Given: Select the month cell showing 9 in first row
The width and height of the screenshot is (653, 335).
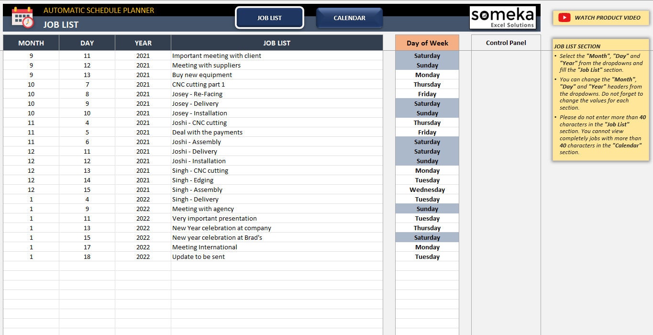Looking at the screenshot, I should 31,56.
